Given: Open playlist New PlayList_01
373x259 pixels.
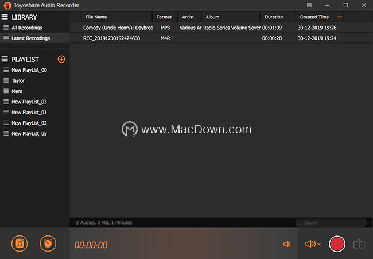Looking at the screenshot, I should click(35, 113).
